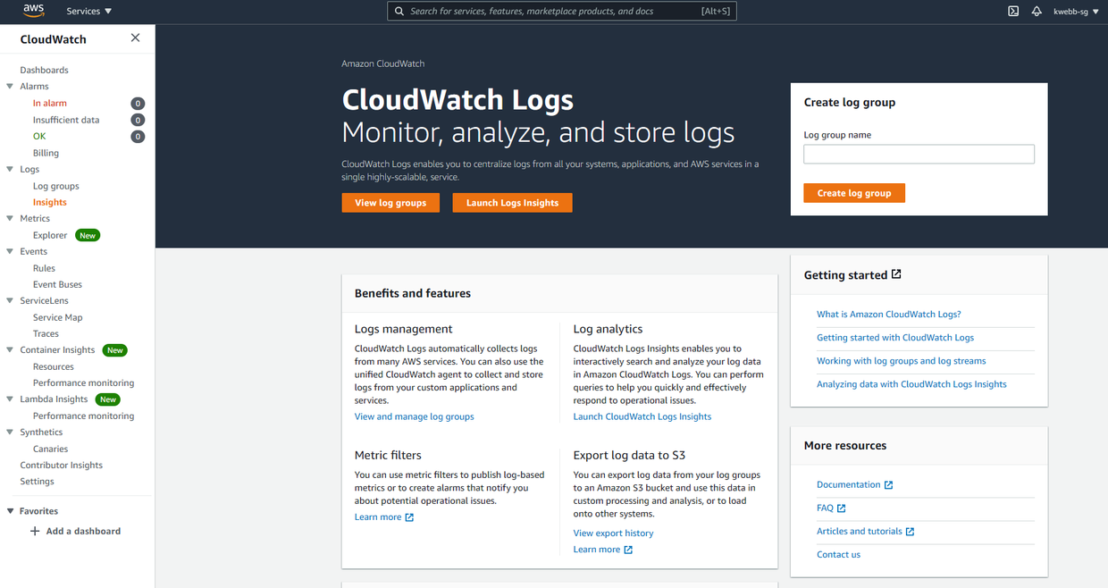Open Service Map in sidebar
Screen dimensions: 1108x588
tap(57, 317)
